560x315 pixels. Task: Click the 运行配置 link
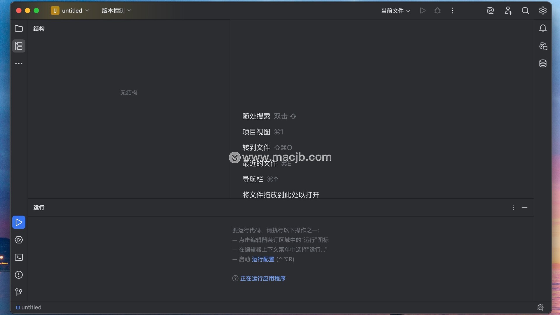pyautogui.click(x=263, y=259)
